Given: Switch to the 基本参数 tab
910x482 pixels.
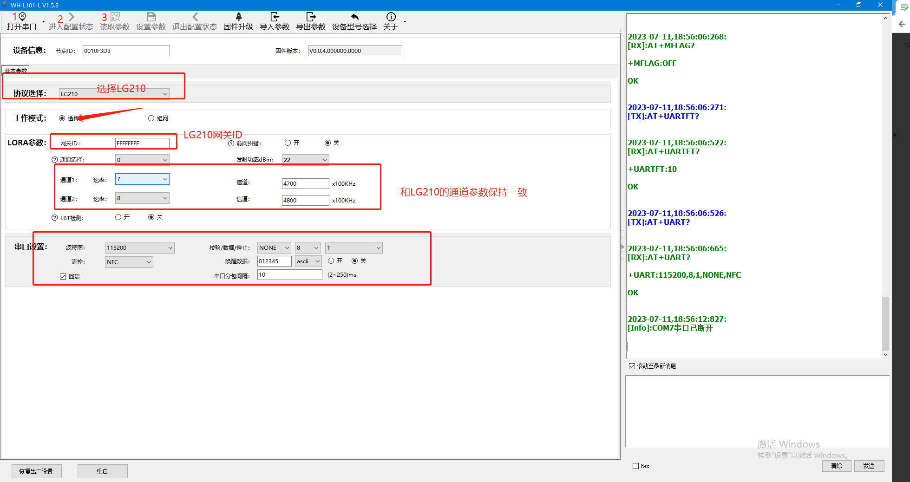Looking at the screenshot, I should coord(16,71).
